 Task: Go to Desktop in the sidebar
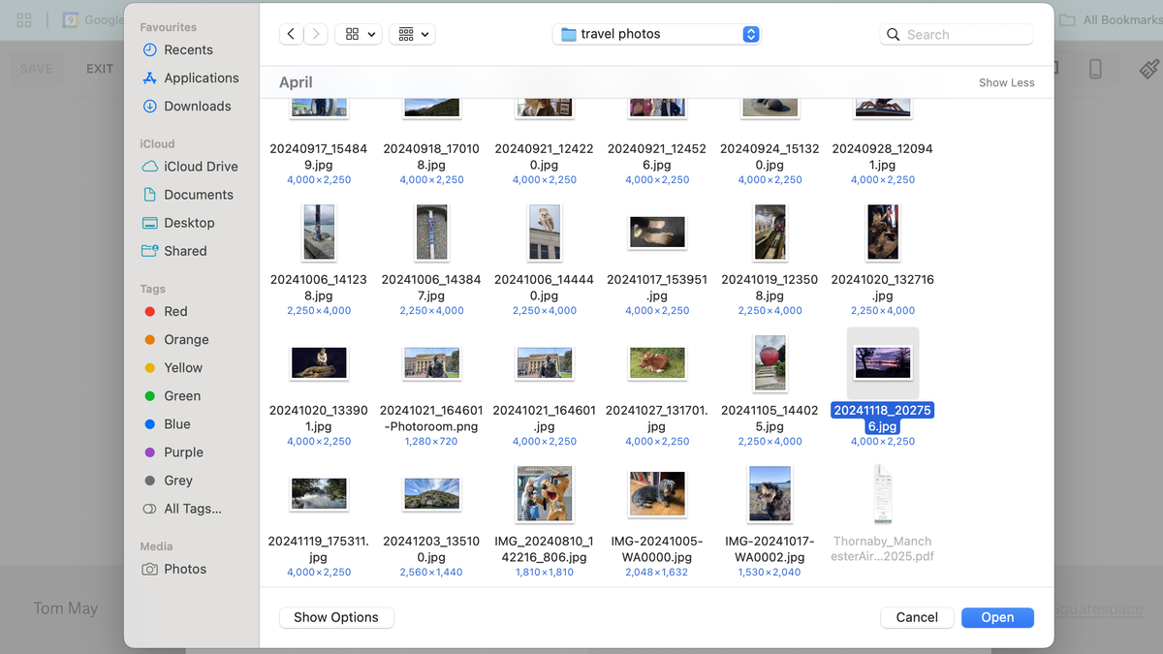178,222
